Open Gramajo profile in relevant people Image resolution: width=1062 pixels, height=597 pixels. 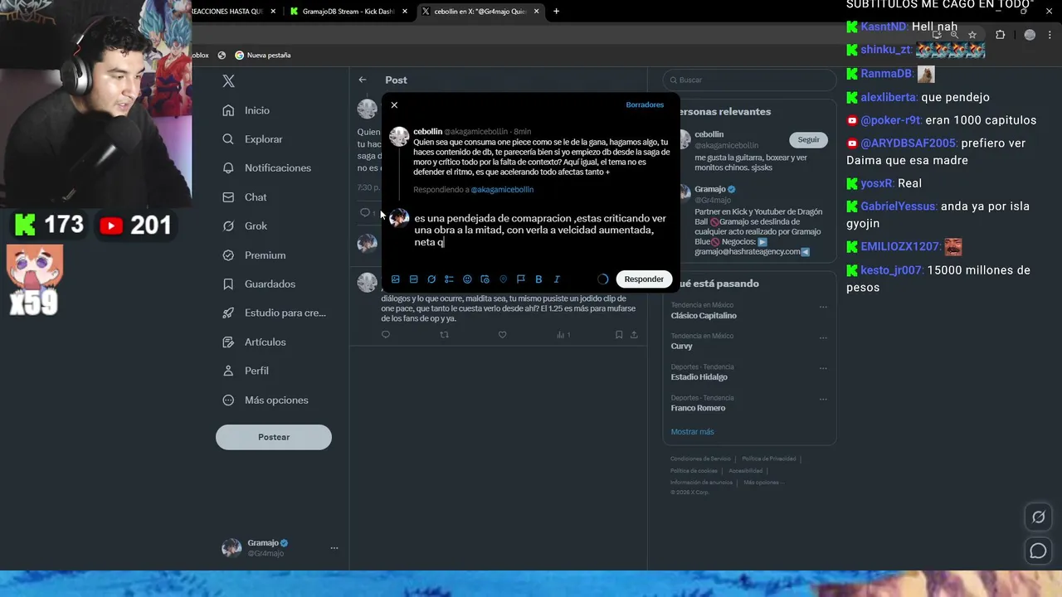(710, 189)
